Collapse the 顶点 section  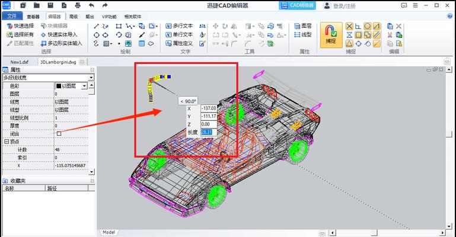click(6, 142)
